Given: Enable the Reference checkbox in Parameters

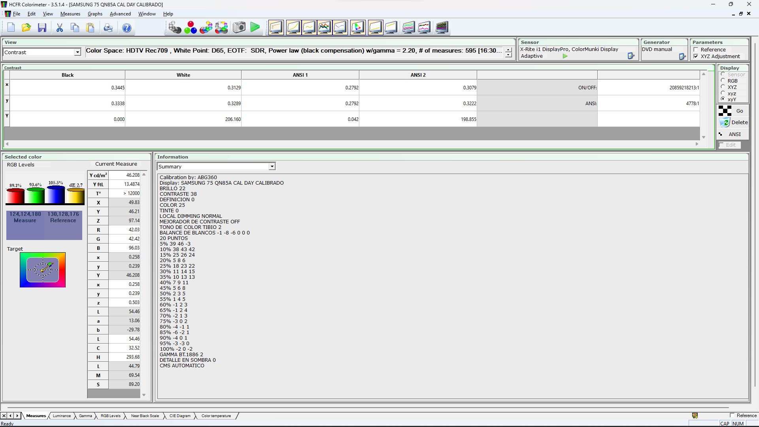Looking at the screenshot, I should (696, 50).
